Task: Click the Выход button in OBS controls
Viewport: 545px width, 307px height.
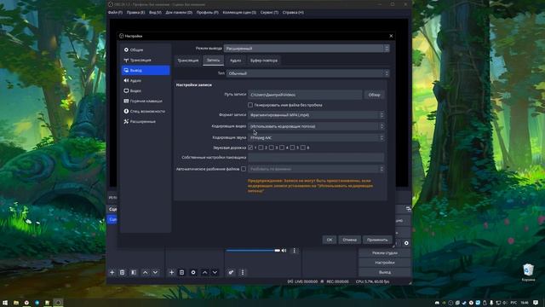Action: (x=385, y=272)
